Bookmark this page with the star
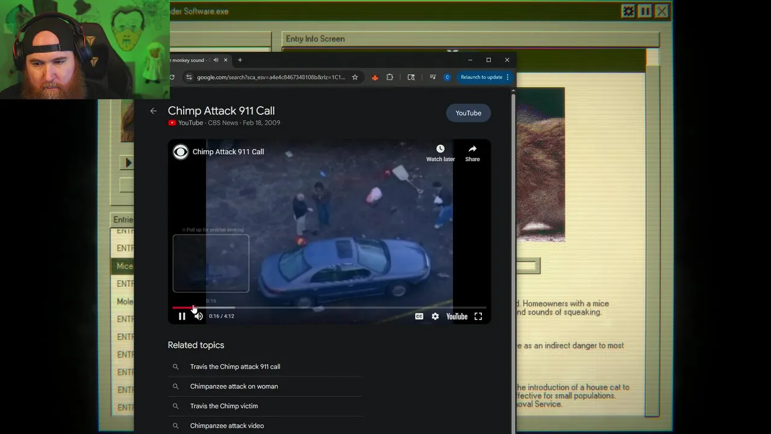The width and height of the screenshot is (771, 434). (355, 77)
